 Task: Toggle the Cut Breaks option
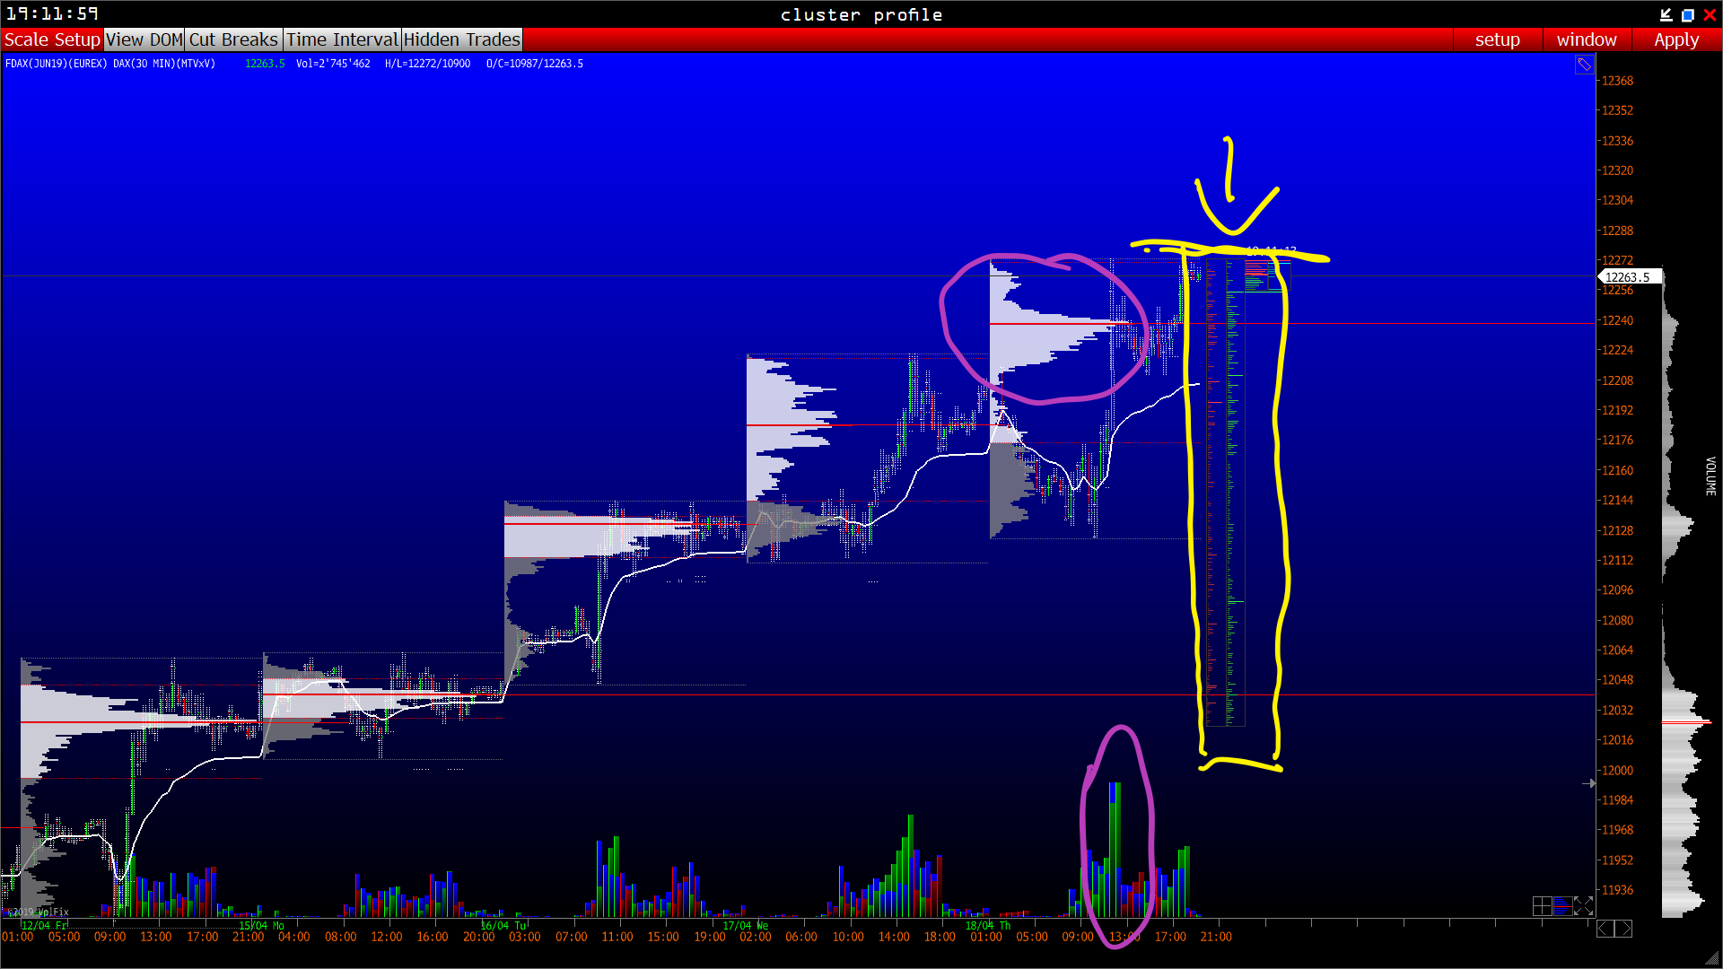[x=233, y=39]
